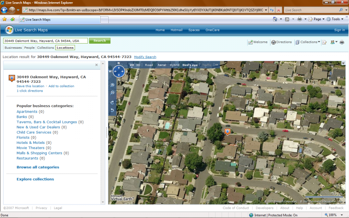
Task: Switch map to Road view
Action: (x=149, y=65)
